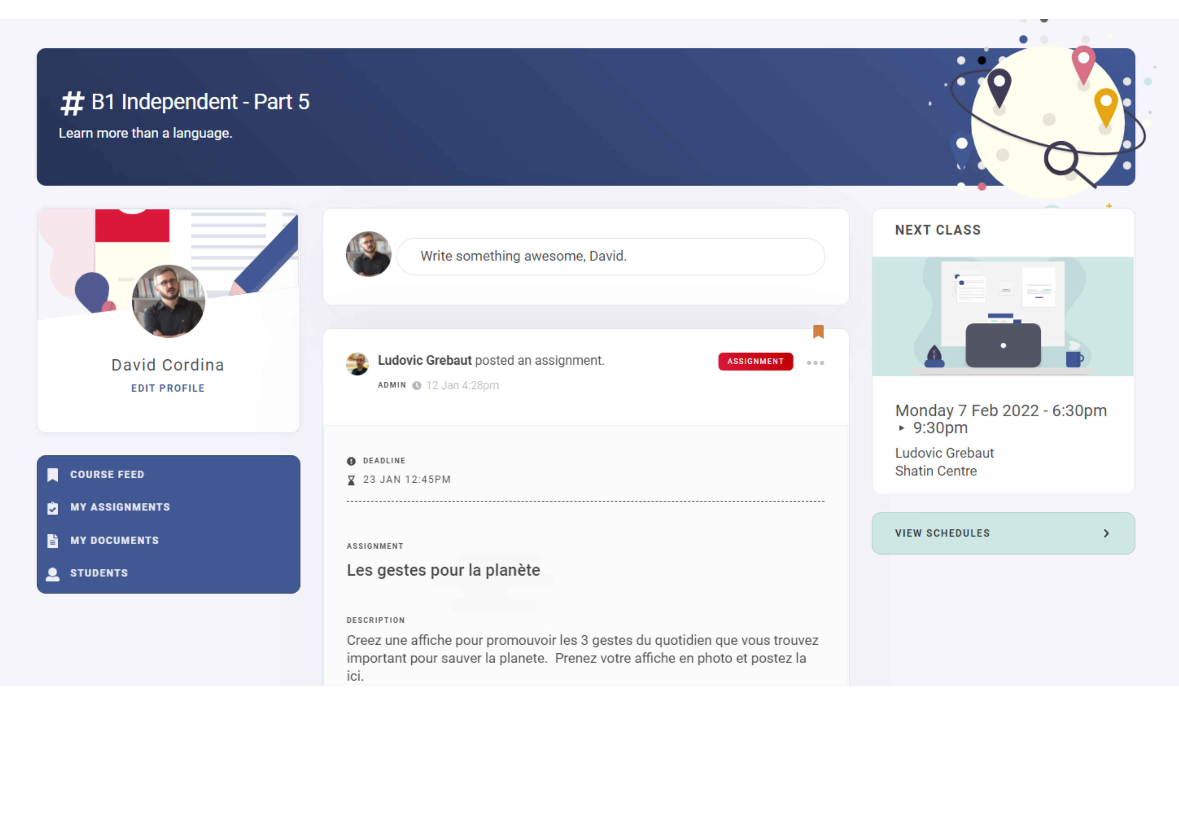
Task: Click the red ASSIGNMENT badge
Action: pos(755,362)
